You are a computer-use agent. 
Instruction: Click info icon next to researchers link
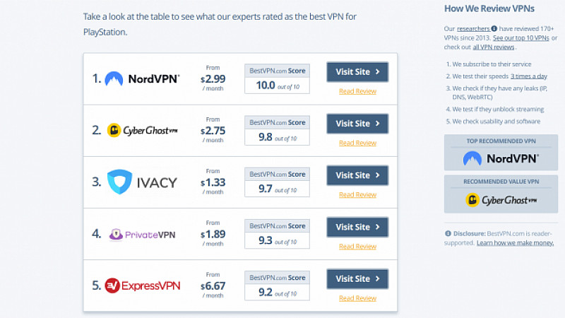(494, 28)
